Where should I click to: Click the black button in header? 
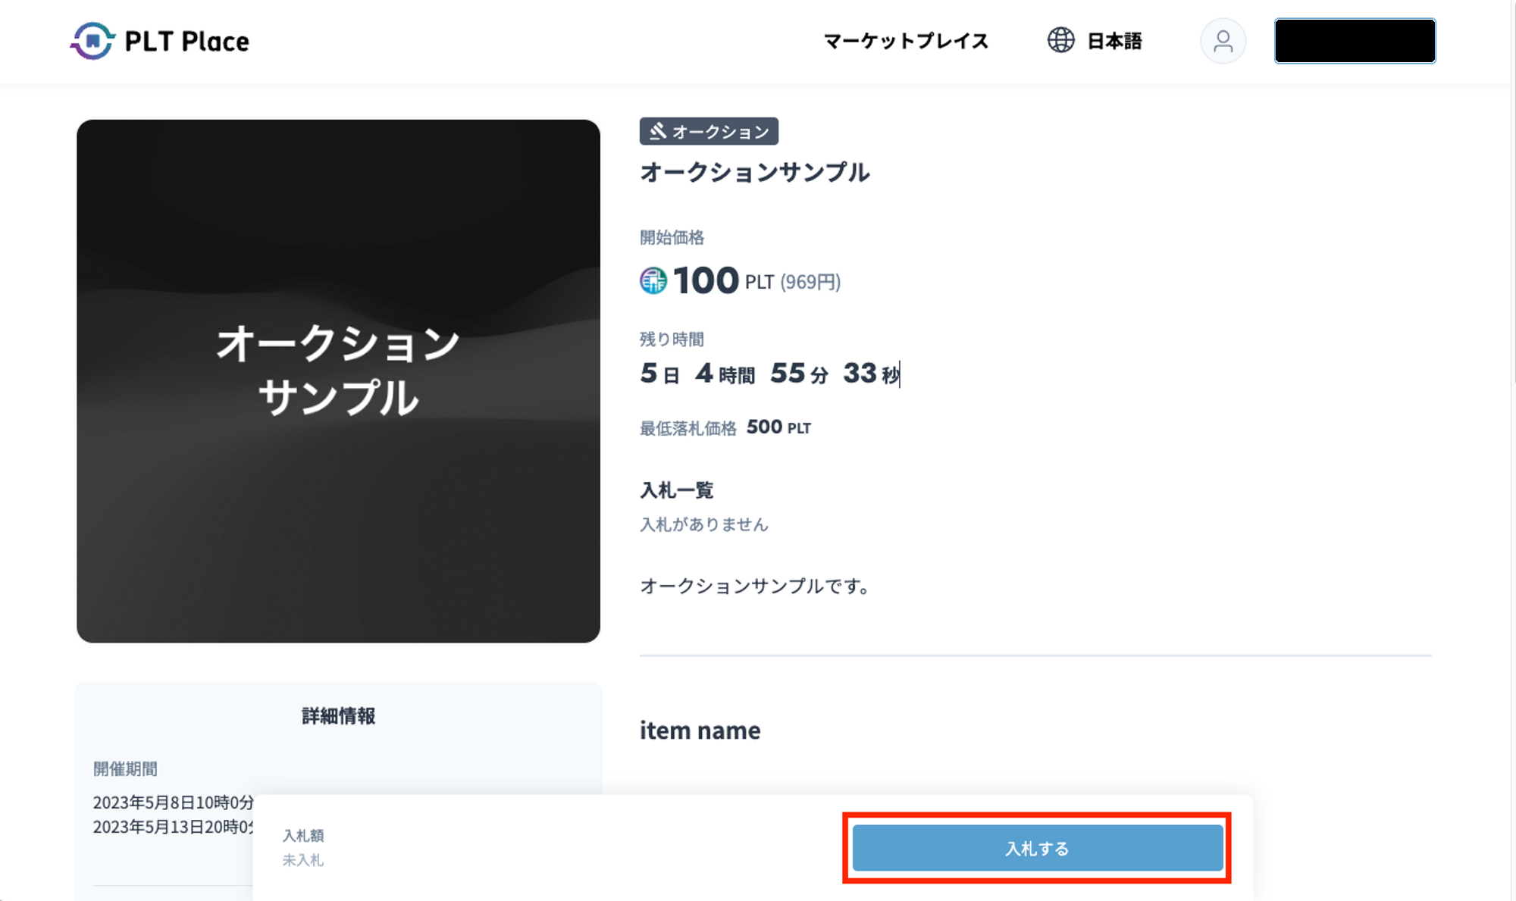click(x=1355, y=41)
